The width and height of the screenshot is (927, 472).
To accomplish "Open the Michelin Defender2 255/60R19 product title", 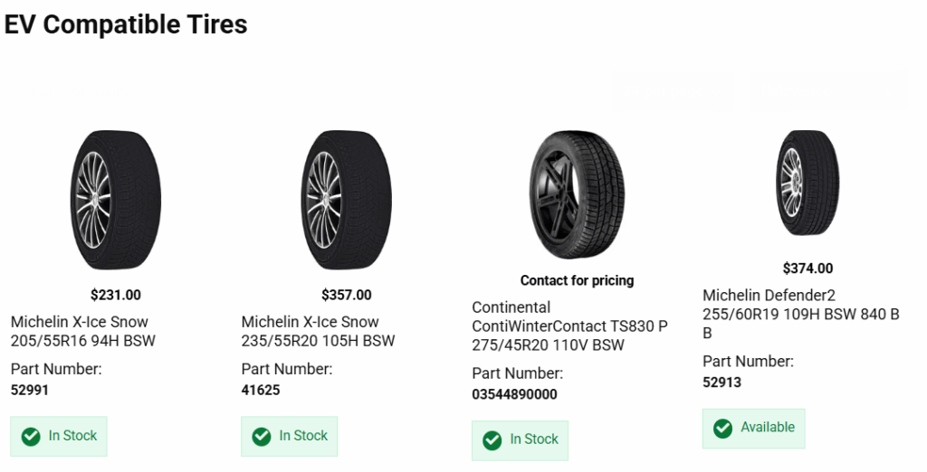I will point(801,314).
